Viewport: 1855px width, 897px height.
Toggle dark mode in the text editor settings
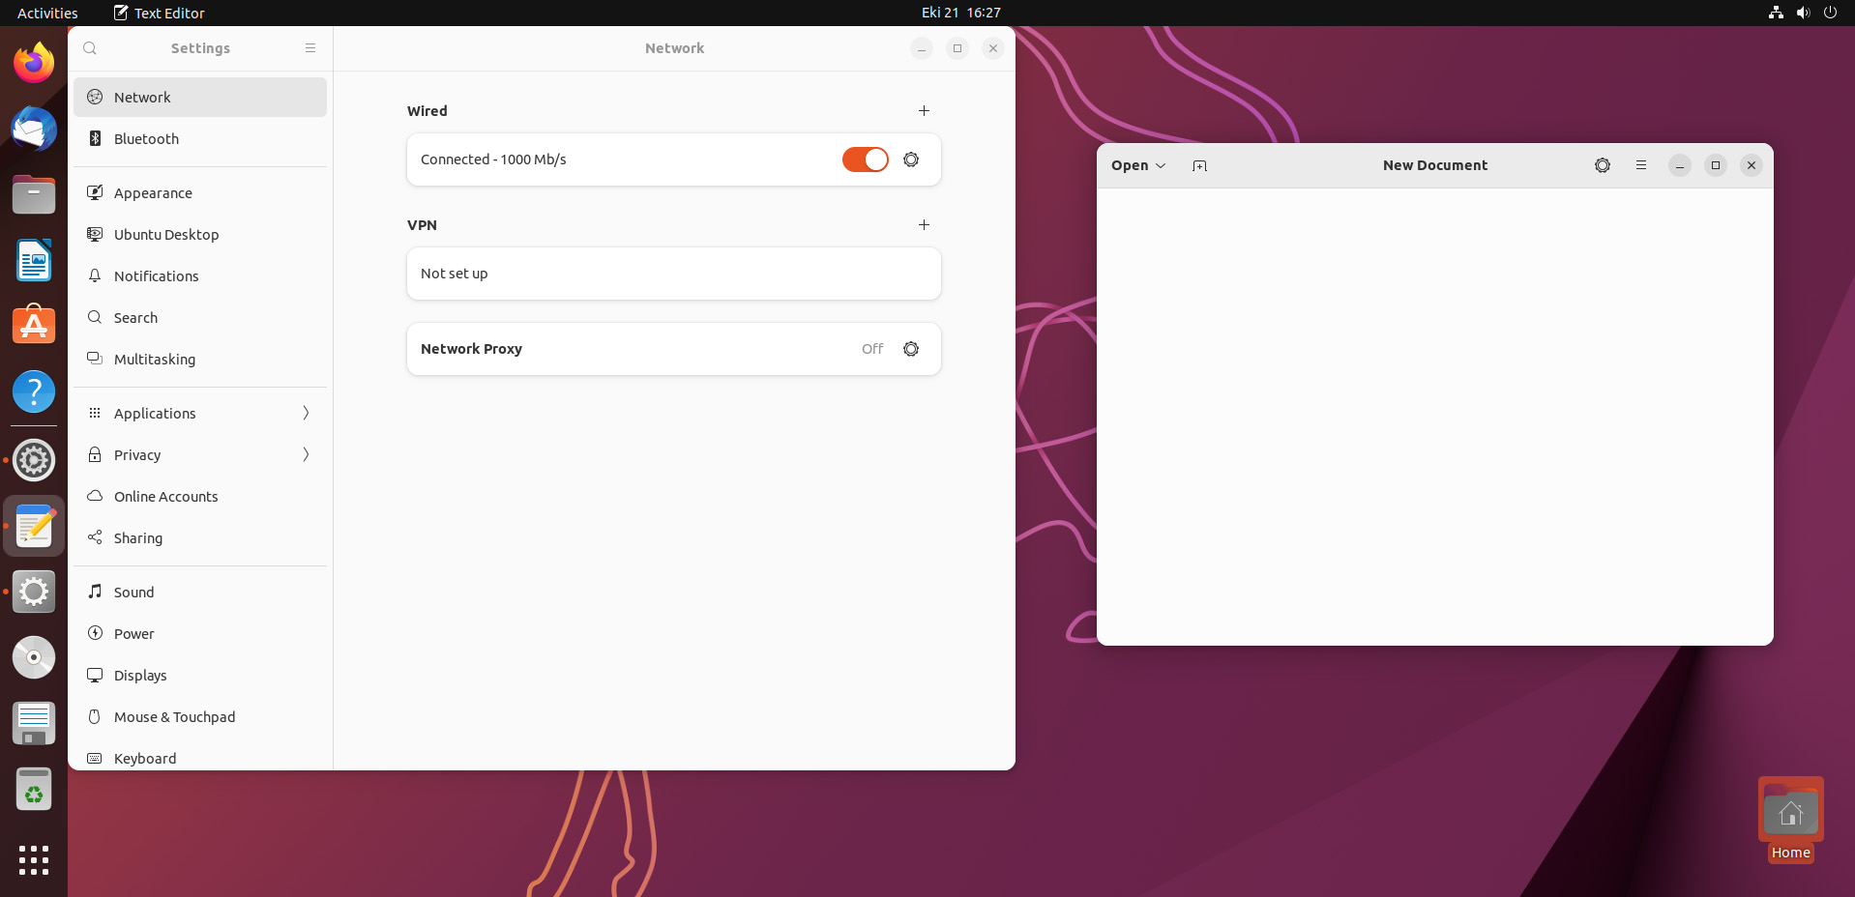tap(1602, 165)
